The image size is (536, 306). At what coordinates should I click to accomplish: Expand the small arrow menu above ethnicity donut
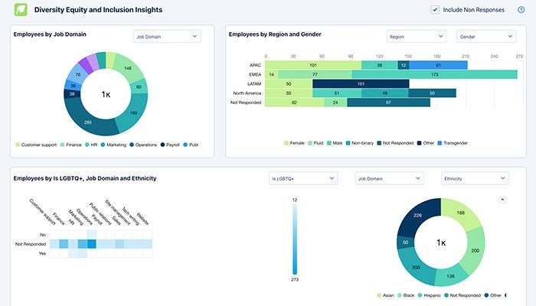pos(502,200)
